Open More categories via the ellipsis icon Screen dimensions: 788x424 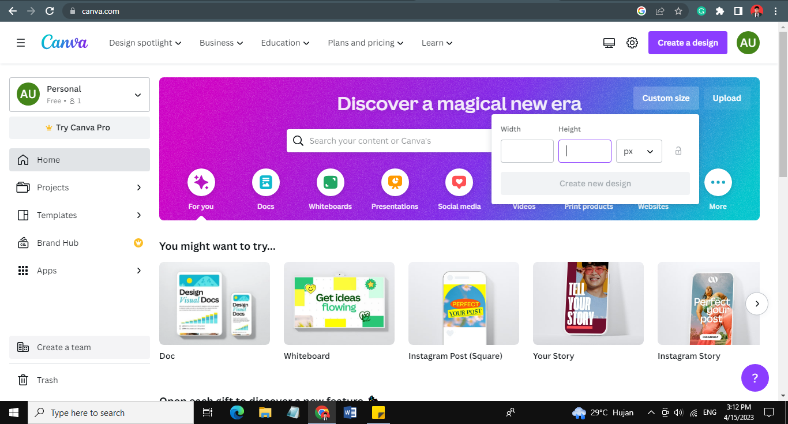pos(718,182)
